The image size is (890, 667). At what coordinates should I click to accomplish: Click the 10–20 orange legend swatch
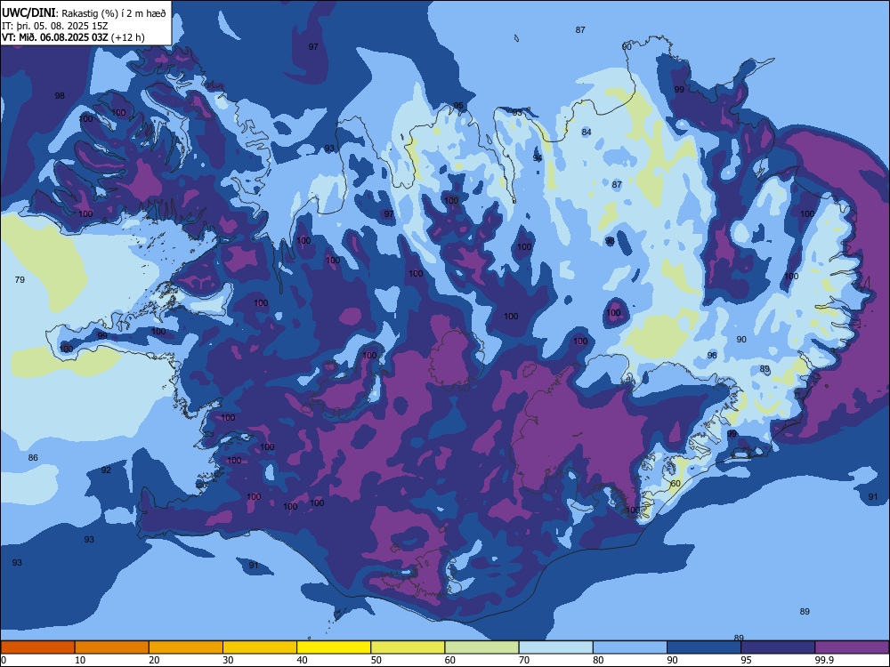tap(112, 647)
